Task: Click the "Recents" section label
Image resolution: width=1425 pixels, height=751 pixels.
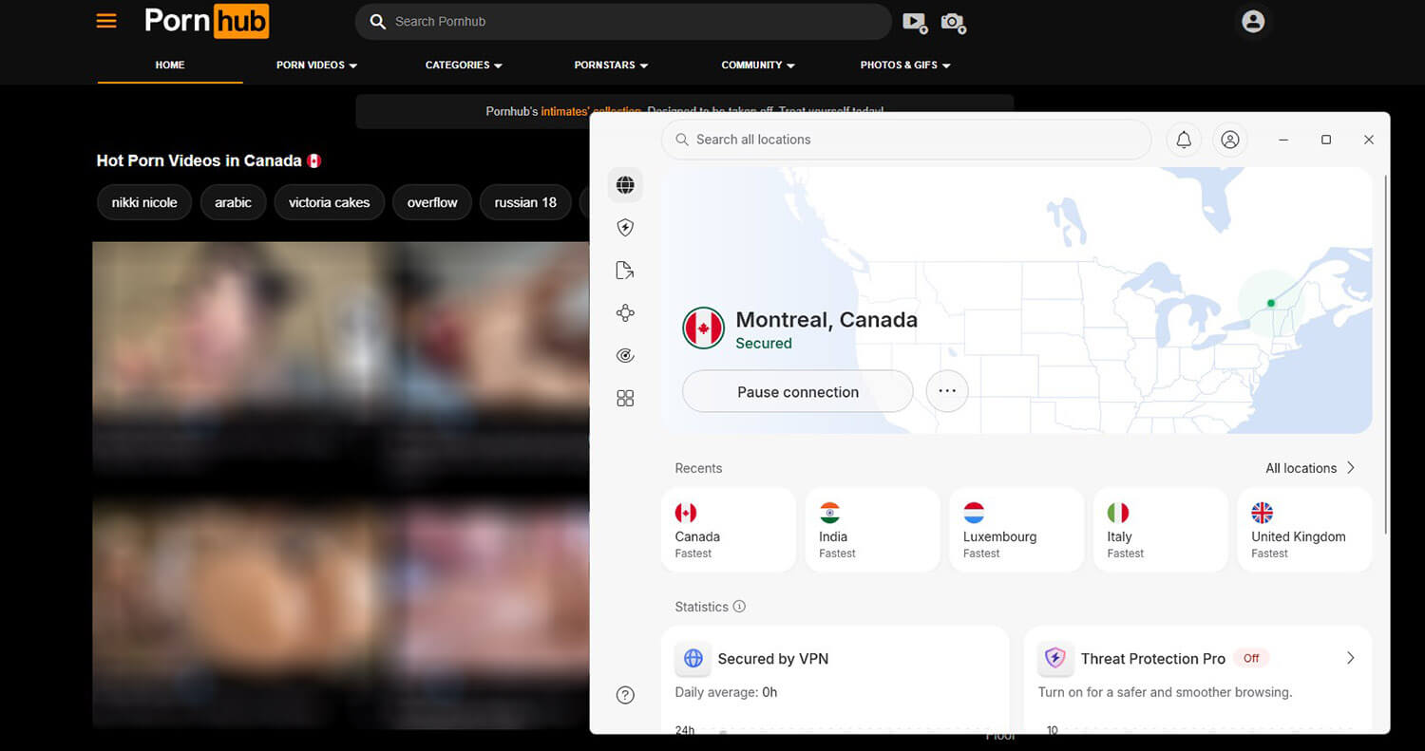Action: pyautogui.click(x=698, y=468)
